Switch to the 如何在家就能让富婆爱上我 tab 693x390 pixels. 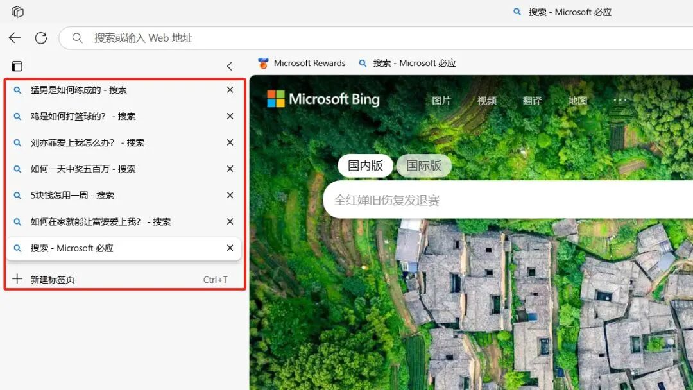(x=124, y=222)
